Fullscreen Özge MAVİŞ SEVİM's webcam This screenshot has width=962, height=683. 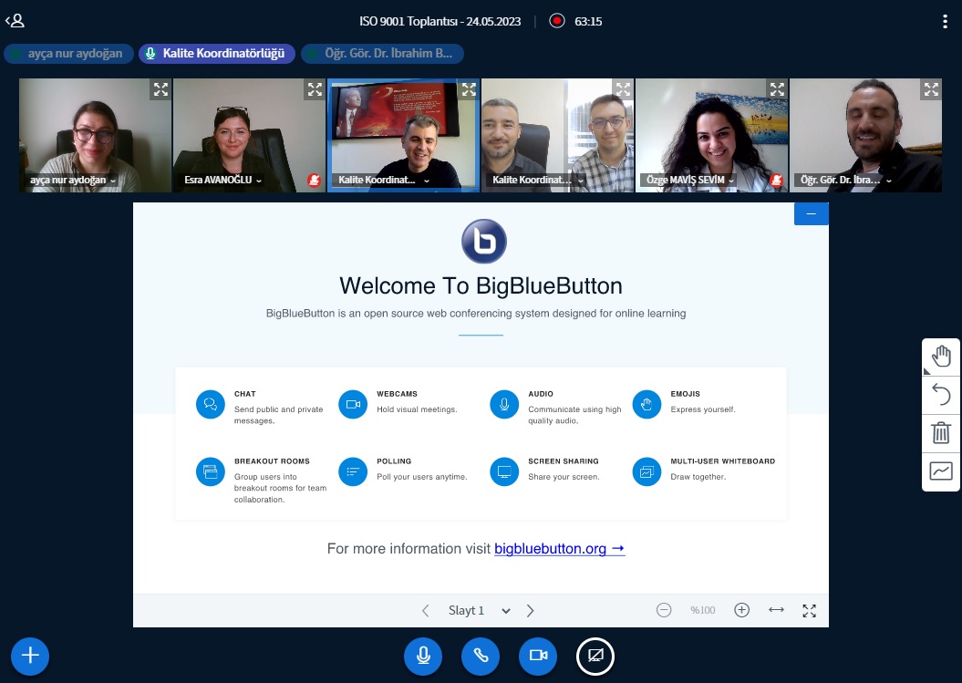click(777, 89)
